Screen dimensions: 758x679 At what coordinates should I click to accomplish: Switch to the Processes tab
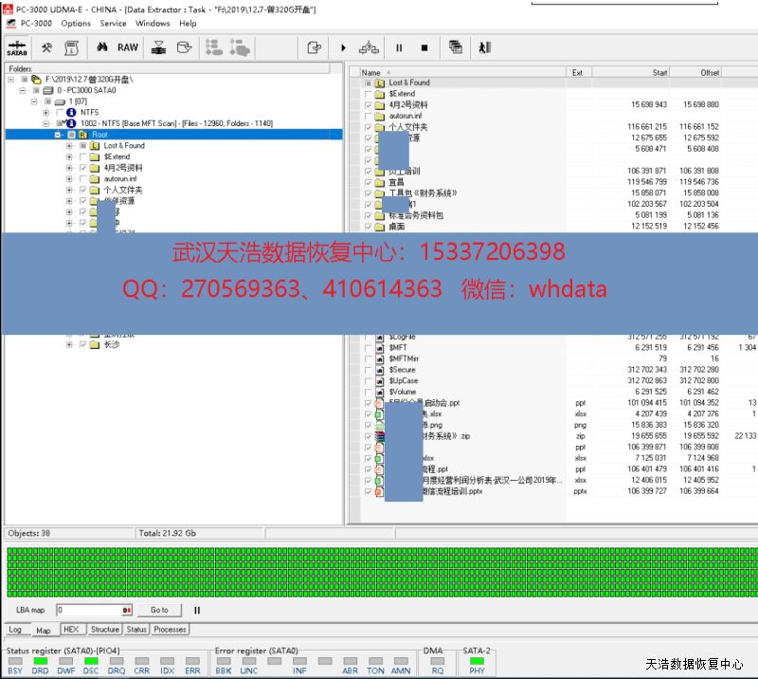click(x=170, y=630)
